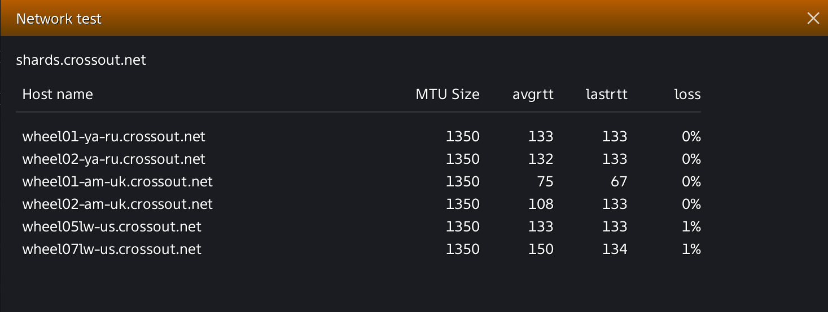Click the Host name column header
Viewport: 828px width, 312px height.
(x=58, y=94)
